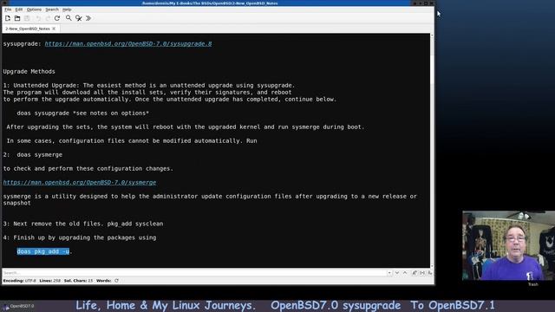The image size is (555, 312).
Task: Find previous match with up arrow
Action: pos(405,273)
